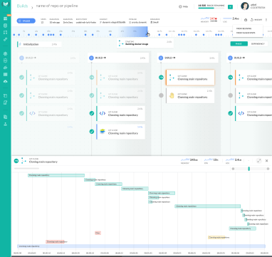The height and width of the screenshot is (257, 272).
Task: Open the columns icon in sidebar
Action: (5, 74)
